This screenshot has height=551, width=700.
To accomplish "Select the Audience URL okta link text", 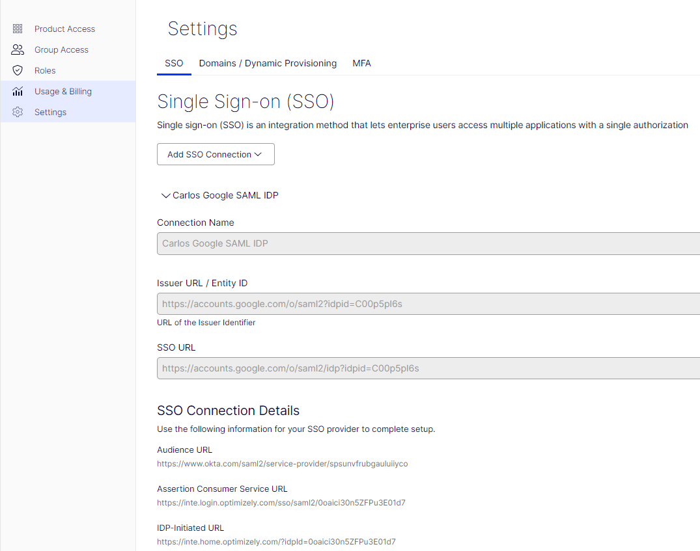I will (282, 464).
